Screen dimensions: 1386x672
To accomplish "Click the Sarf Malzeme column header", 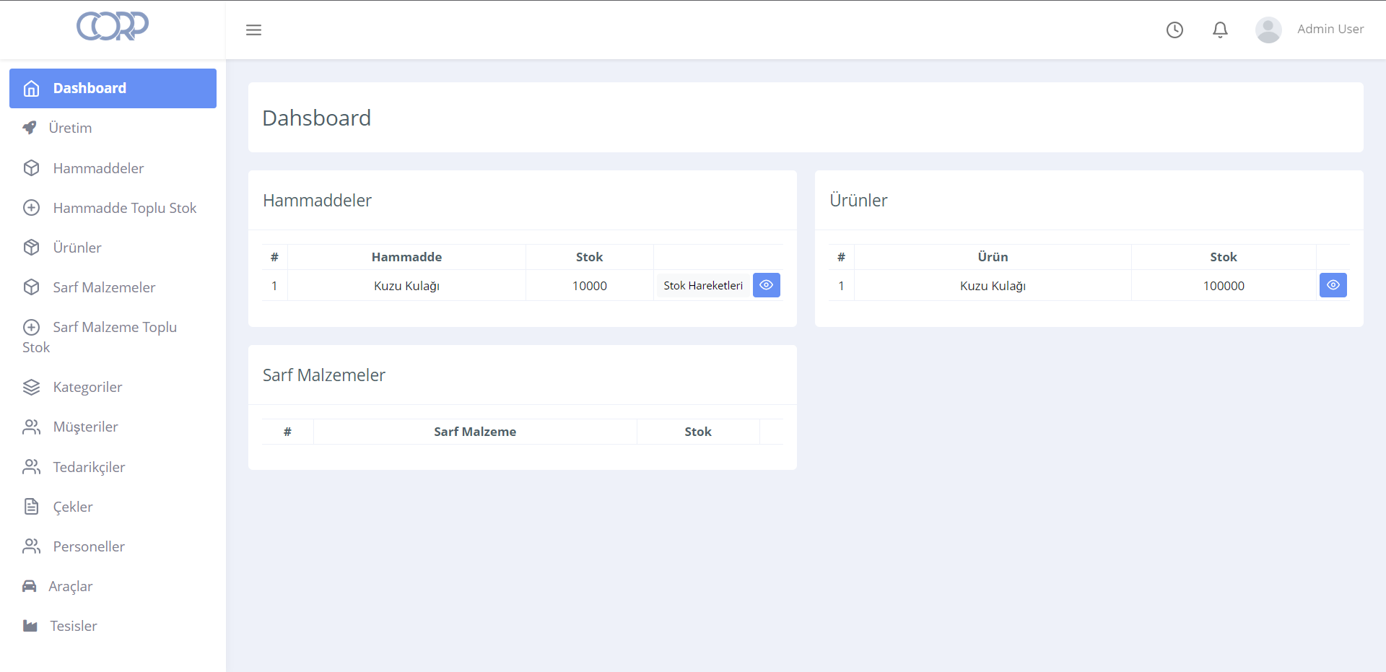I will [x=474, y=432].
